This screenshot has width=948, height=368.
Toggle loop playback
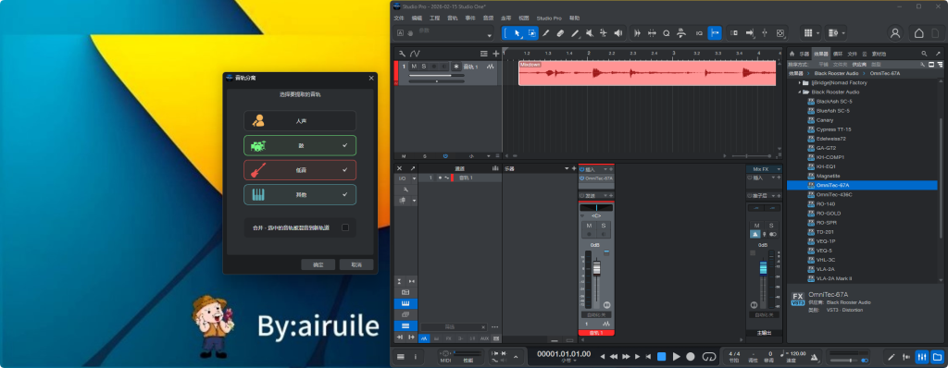pos(708,357)
